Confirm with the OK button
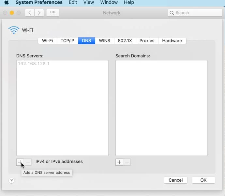This screenshot has height=196, width=225. (203, 180)
